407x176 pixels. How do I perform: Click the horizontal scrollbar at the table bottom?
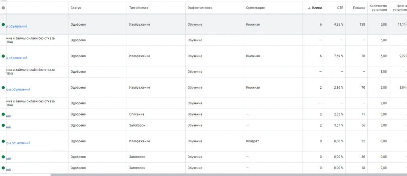point(229,175)
